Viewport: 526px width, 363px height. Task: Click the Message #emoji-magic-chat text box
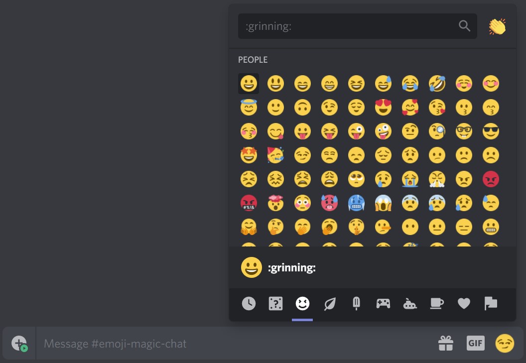coord(235,344)
